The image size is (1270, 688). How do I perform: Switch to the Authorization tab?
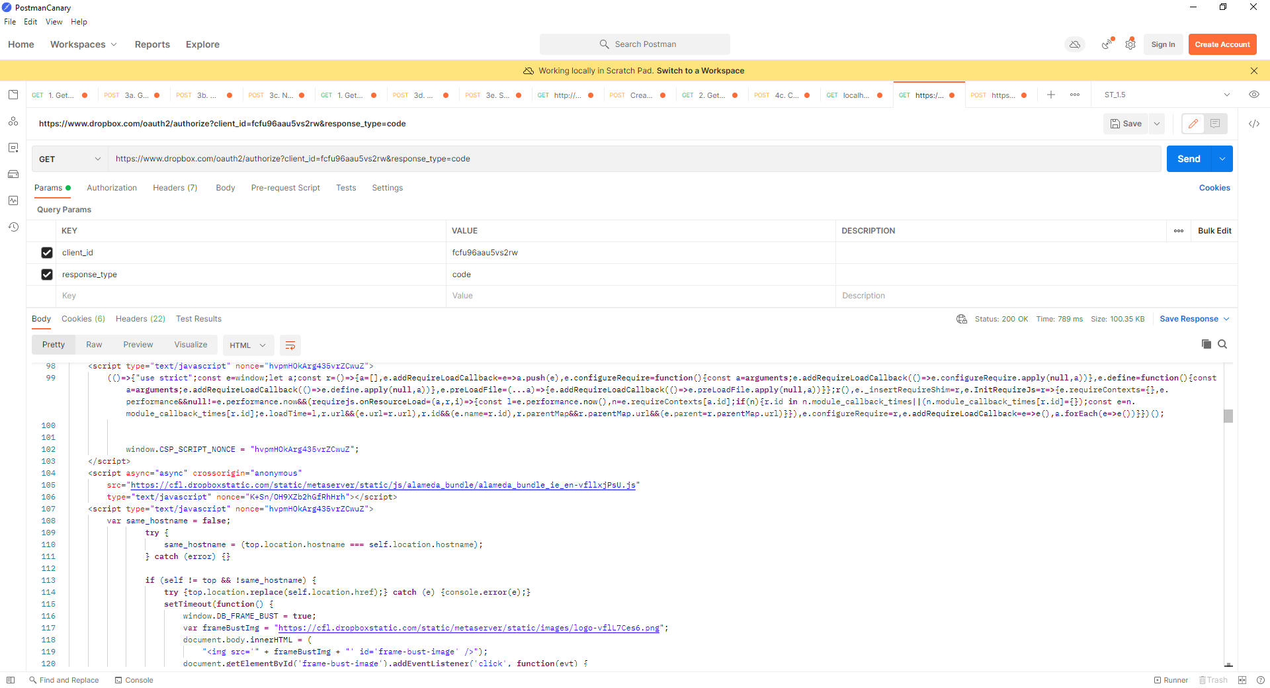point(112,188)
